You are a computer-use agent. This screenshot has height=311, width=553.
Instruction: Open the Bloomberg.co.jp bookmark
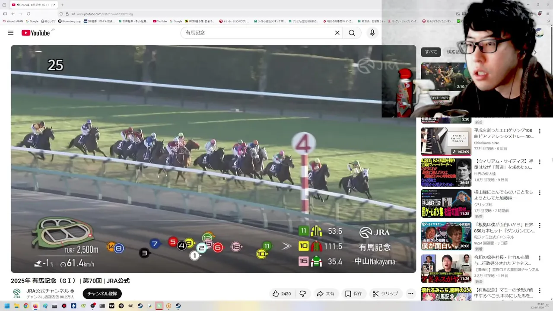[70, 21]
